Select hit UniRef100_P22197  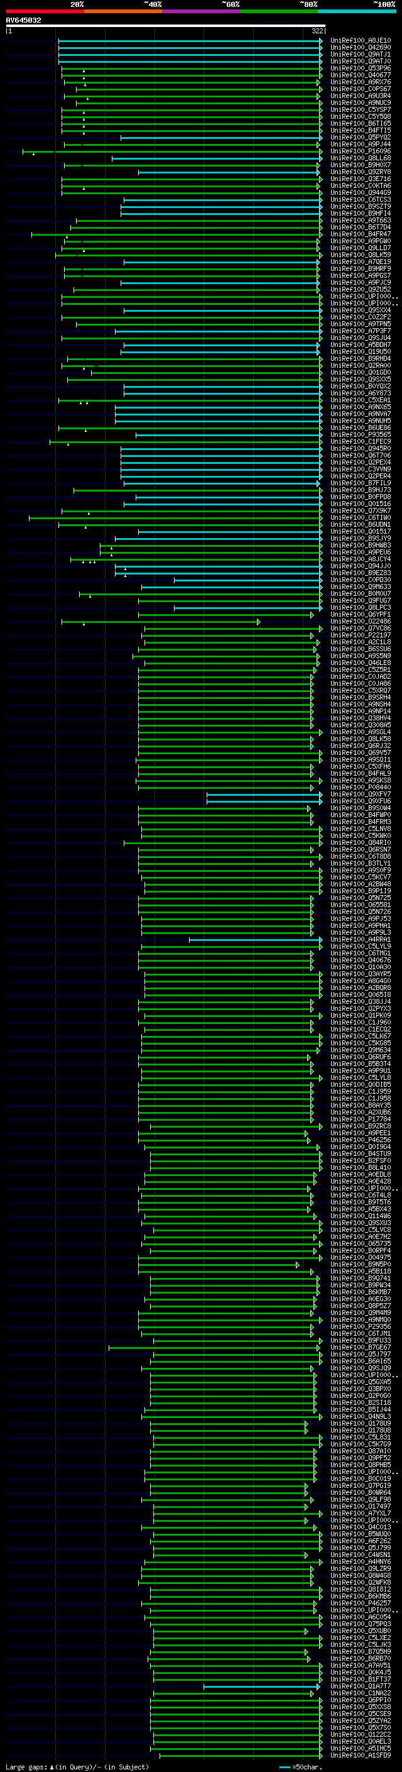361,635
